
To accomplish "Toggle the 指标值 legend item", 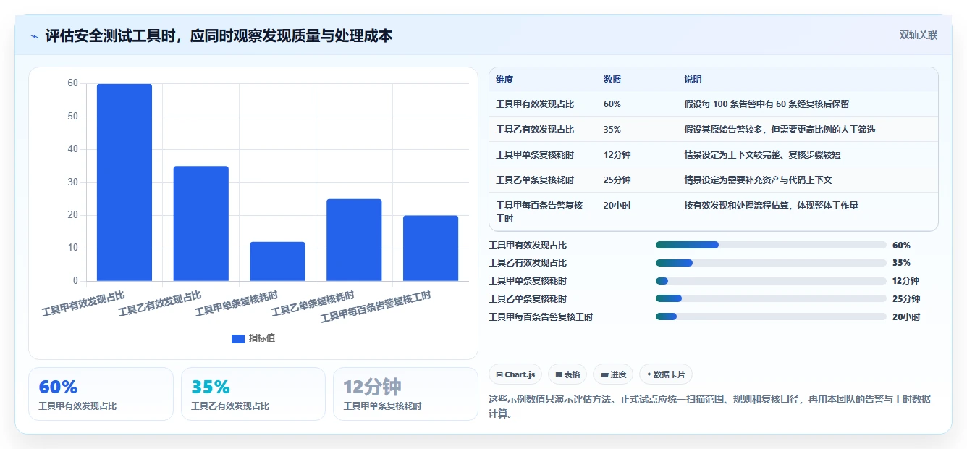I will point(253,338).
